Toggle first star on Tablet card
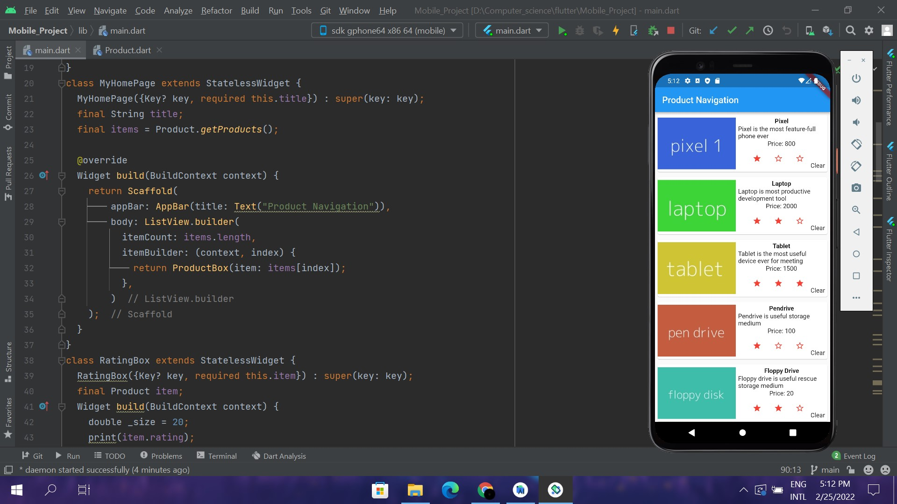 (x=757, y=283)
